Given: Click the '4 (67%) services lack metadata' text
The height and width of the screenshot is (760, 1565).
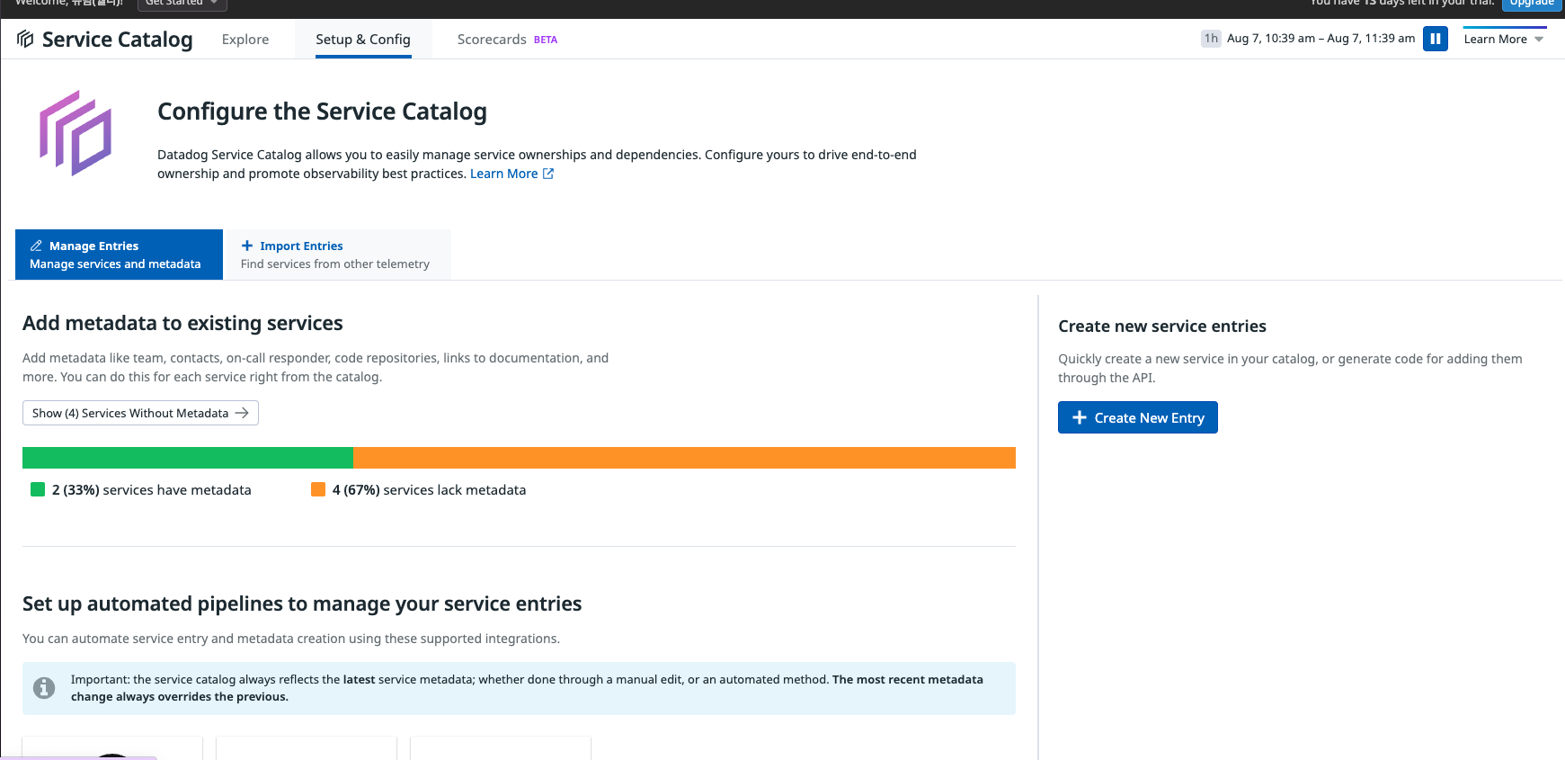Looking at the screenshot, I should pos(429,490).
